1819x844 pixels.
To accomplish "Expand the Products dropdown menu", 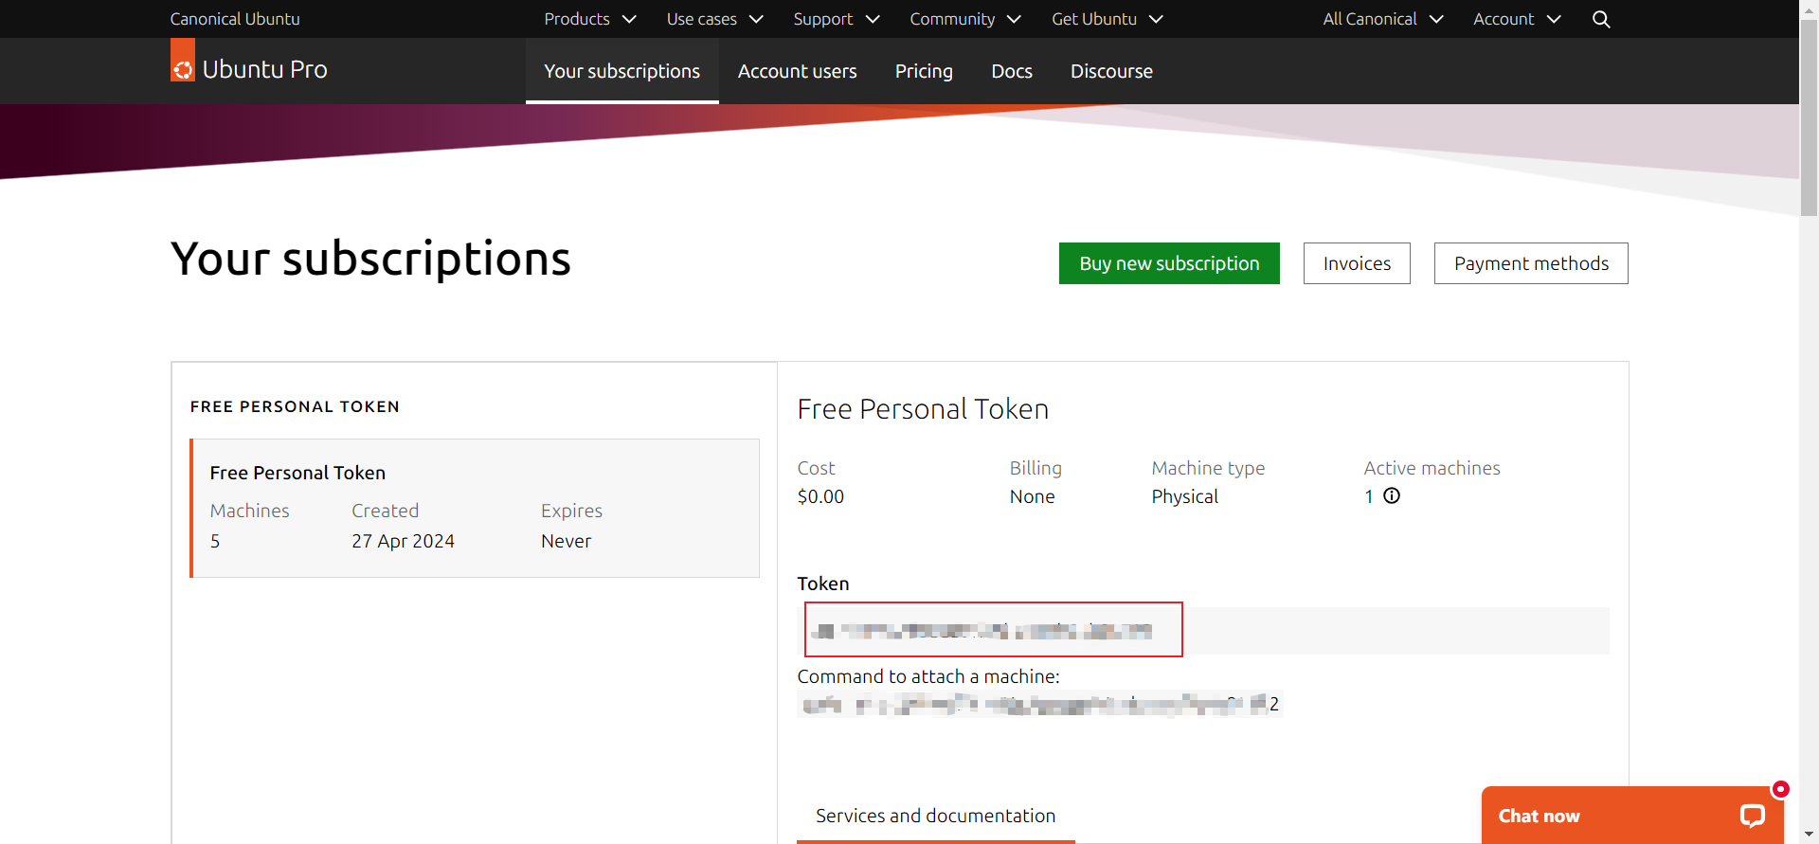I will pos(589,19).
